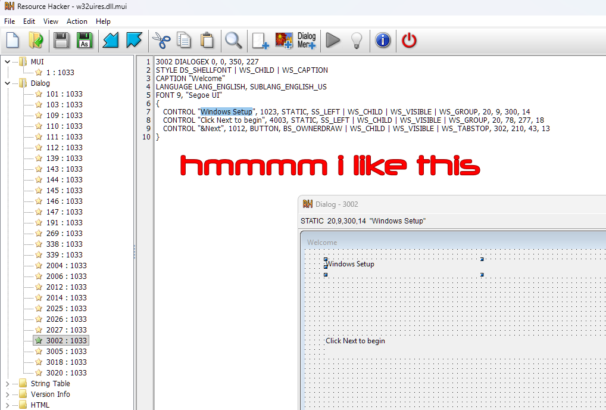This screenshot has height=410, width=606.
Task: Expand the Version Info folder
Action: tap(7, 395)
